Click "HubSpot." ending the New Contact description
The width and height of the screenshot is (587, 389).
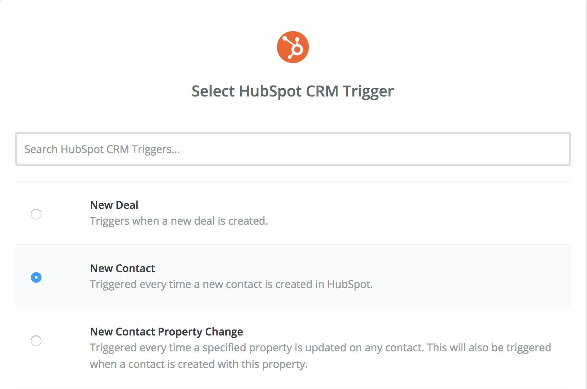pyautogui.click(x=350, y=284)
